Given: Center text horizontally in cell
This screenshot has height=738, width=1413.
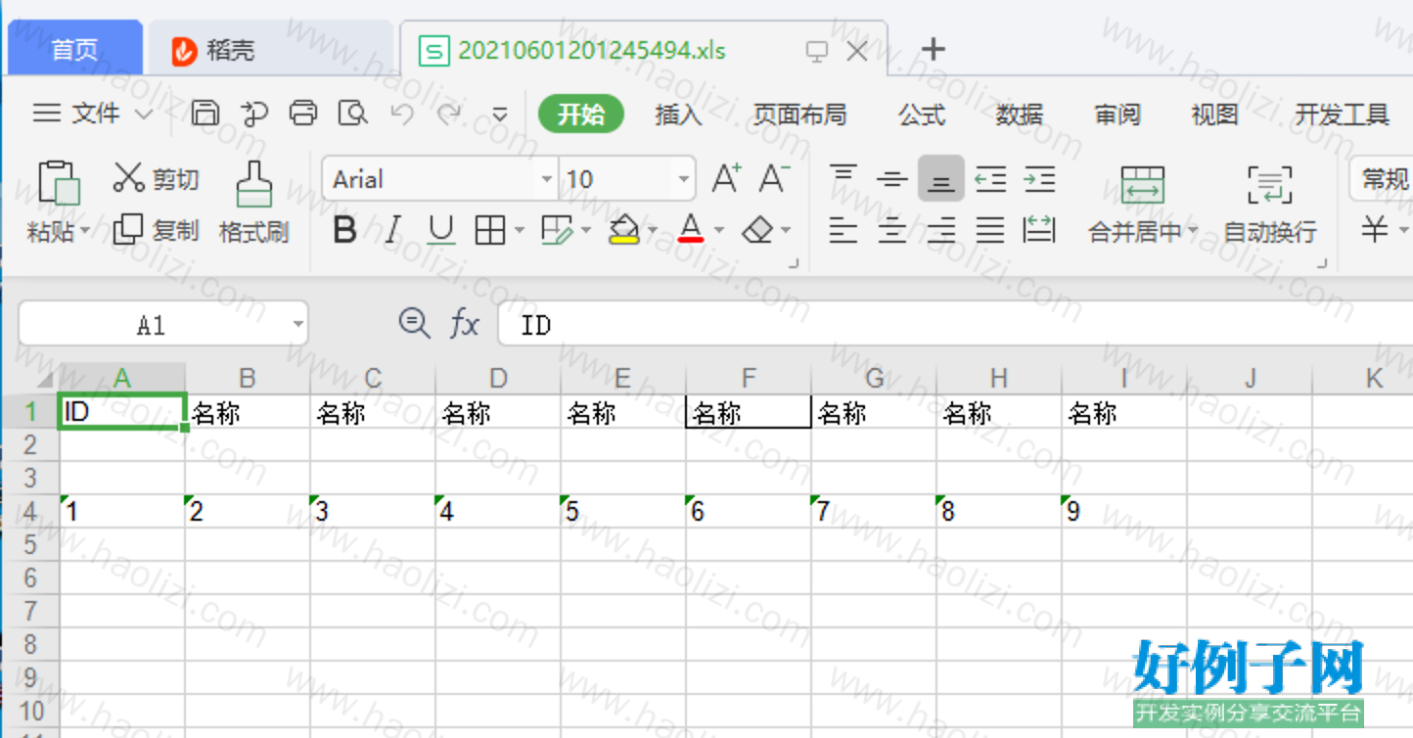Looking at the screenshot, I should (x=891, y=231).
